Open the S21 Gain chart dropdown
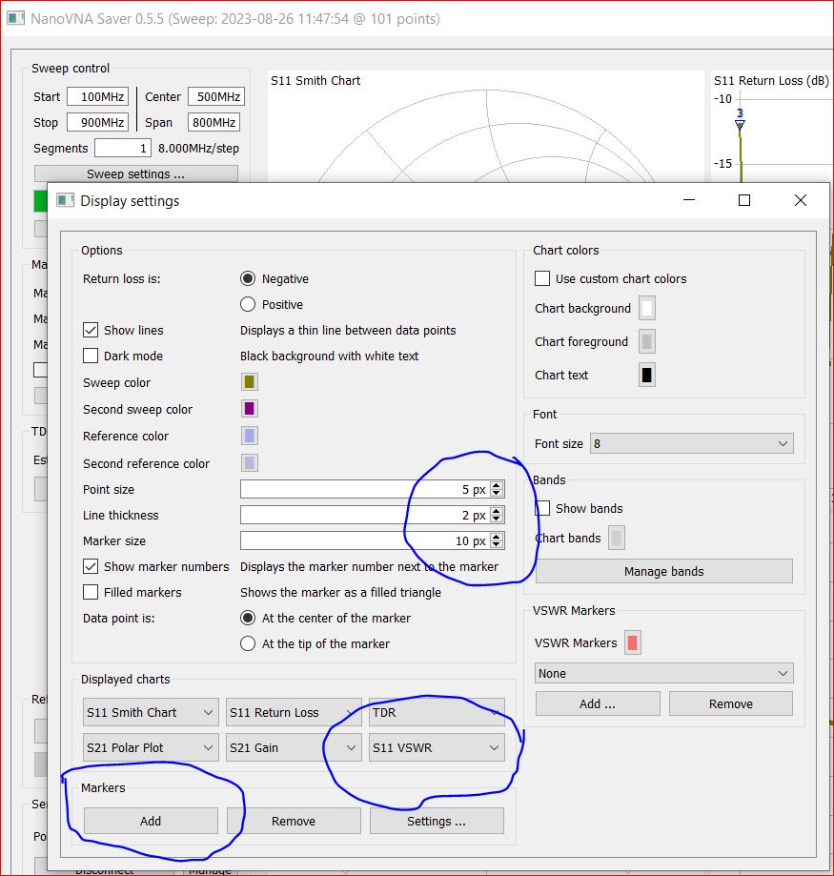Screen dimensions: 834x876 294,747
